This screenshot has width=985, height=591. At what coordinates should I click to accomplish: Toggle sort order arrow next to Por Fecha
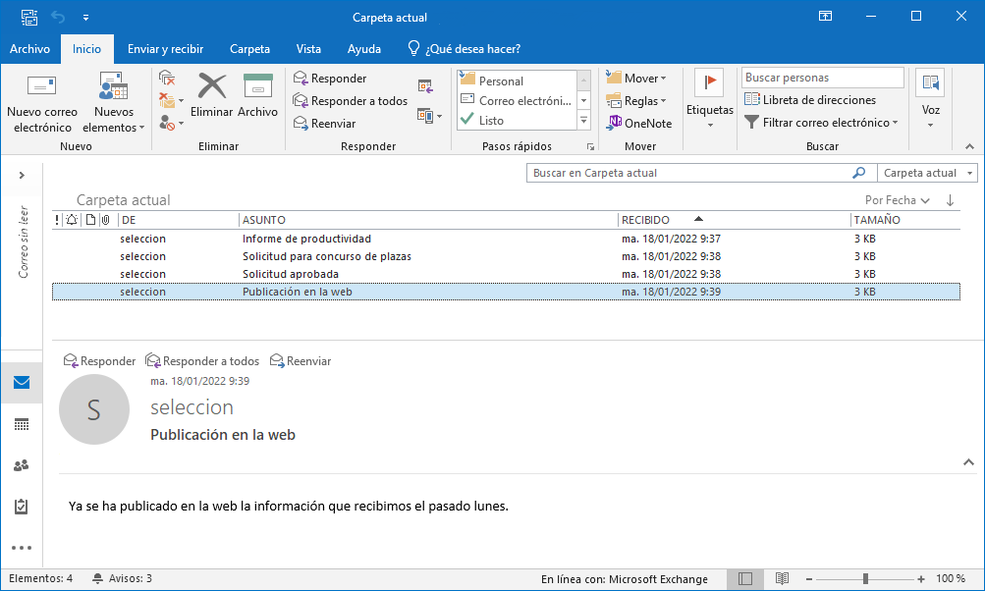(x=950, y=200)
